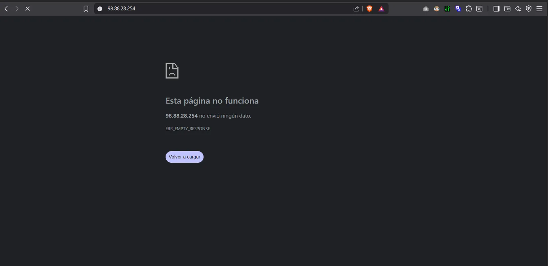Launch the Leo AI sparkle assistant
This screenshot has height=266, width=548.
(518, 9)
